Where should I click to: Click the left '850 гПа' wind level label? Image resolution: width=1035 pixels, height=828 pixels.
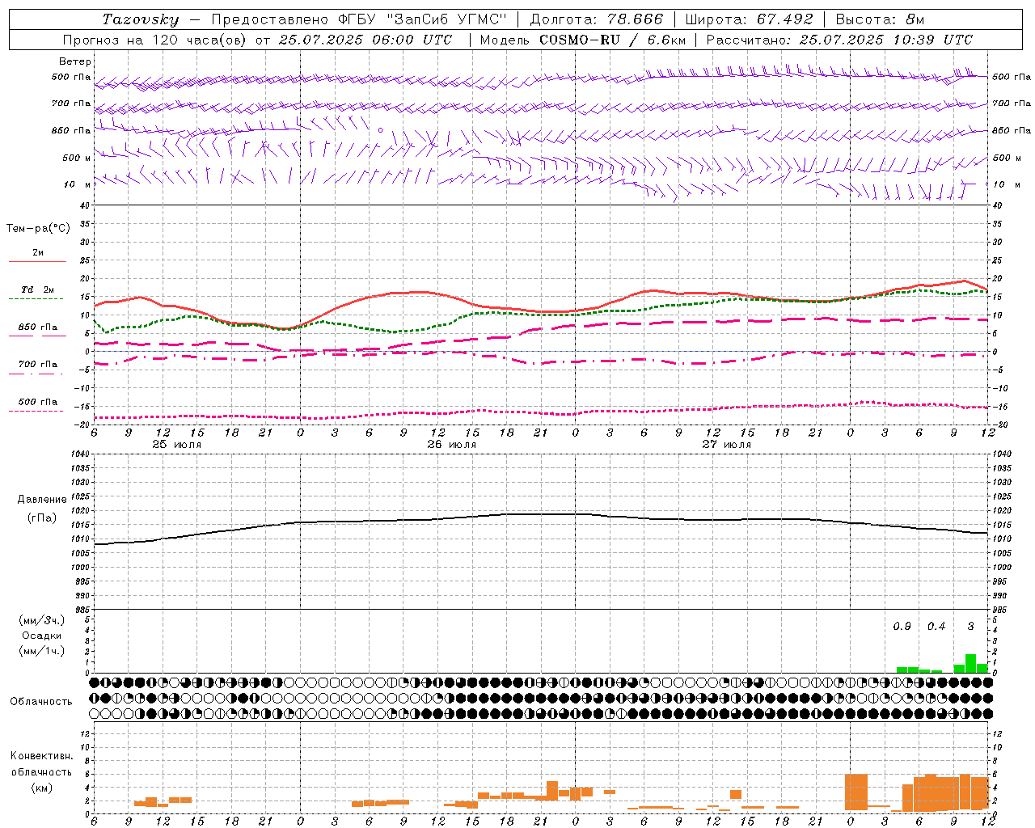click(x=71, y=130)
